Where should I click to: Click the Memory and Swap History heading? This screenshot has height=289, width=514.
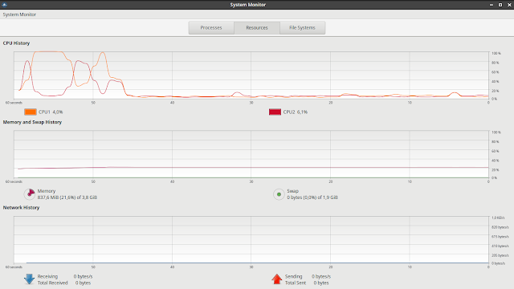[x=32, y=122]
